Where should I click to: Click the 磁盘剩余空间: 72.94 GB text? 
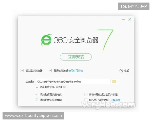(x=53, y=87)
